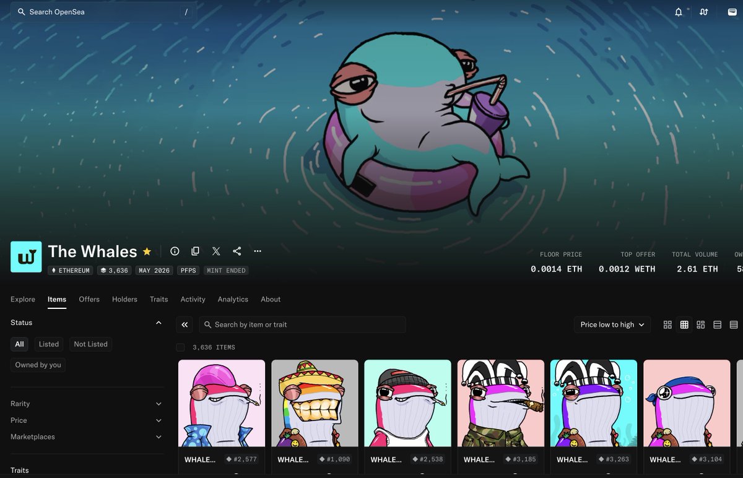Select the Not Listed status filter
Screen dimensions: 743x478
90,344
